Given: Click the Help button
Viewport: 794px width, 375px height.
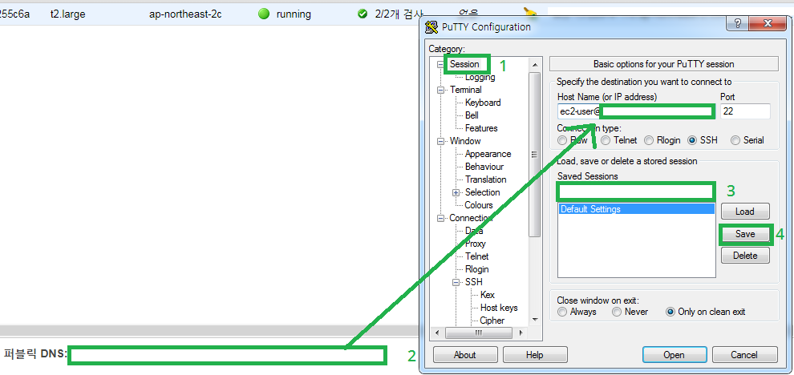Looking at the screenshot, I should (x=535, y=355).
